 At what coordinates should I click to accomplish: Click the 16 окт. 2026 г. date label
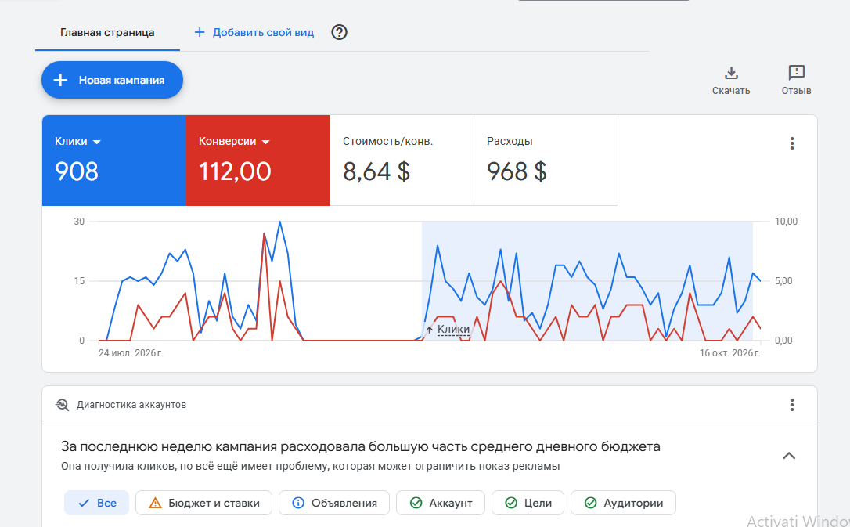[x=729, y=353]
